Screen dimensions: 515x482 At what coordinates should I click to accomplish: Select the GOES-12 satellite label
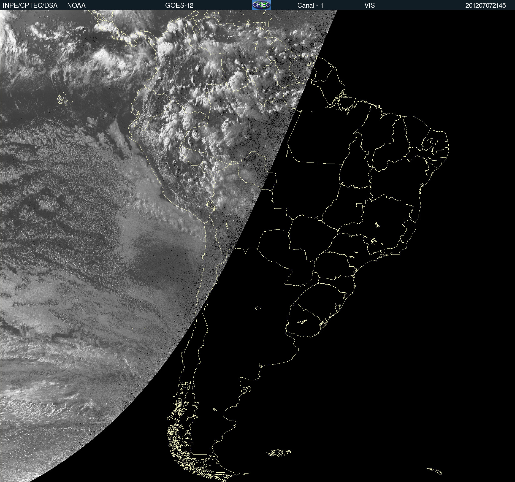pos(179,6)
